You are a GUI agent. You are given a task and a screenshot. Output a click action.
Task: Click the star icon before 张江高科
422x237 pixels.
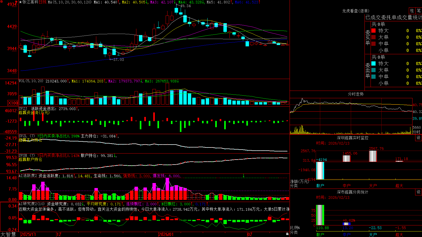21,2
